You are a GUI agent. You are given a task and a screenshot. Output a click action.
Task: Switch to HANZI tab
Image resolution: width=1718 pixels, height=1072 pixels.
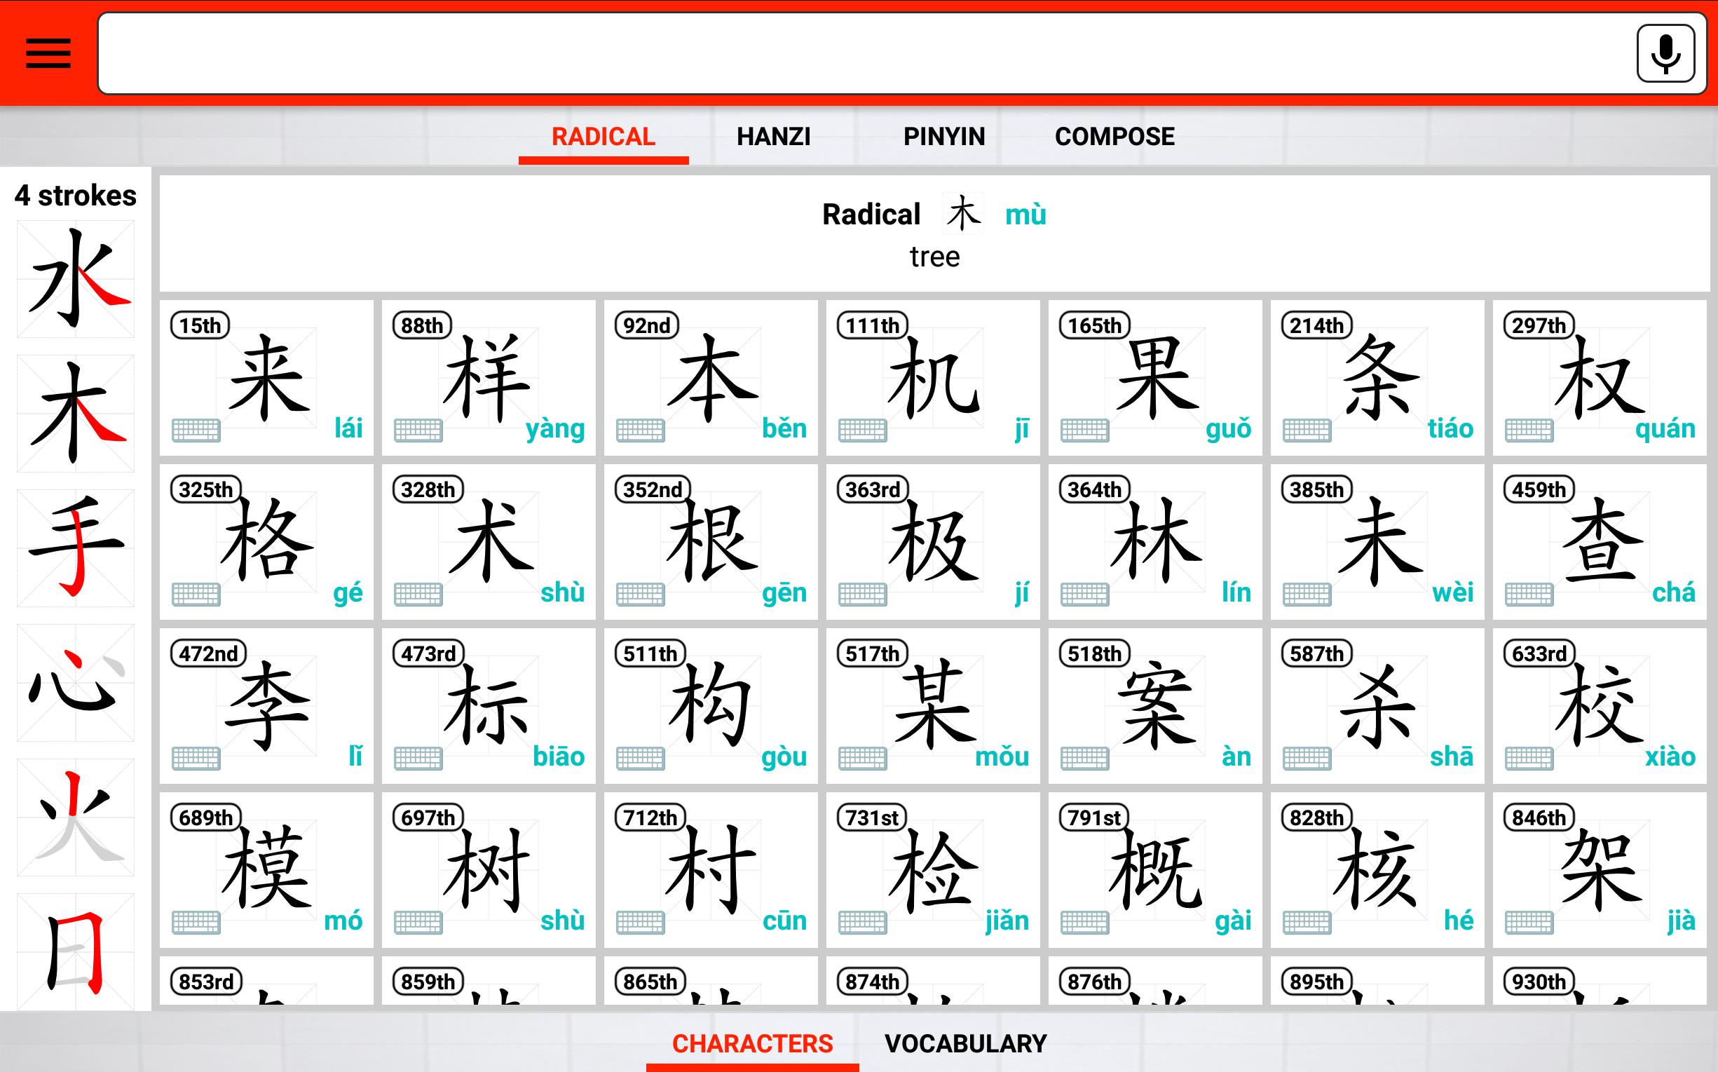(x=774, y=136)
